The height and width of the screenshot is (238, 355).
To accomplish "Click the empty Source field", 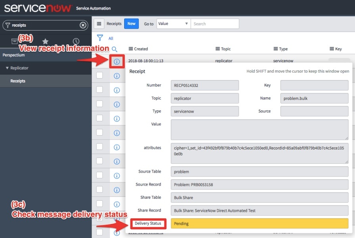I will [x=314, y=111].
